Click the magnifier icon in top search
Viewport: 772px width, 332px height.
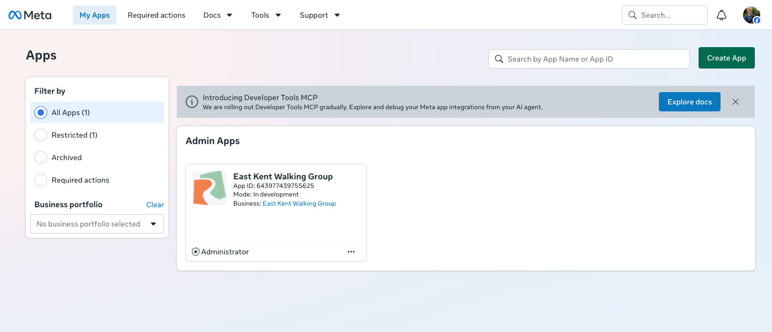(633, 15)
